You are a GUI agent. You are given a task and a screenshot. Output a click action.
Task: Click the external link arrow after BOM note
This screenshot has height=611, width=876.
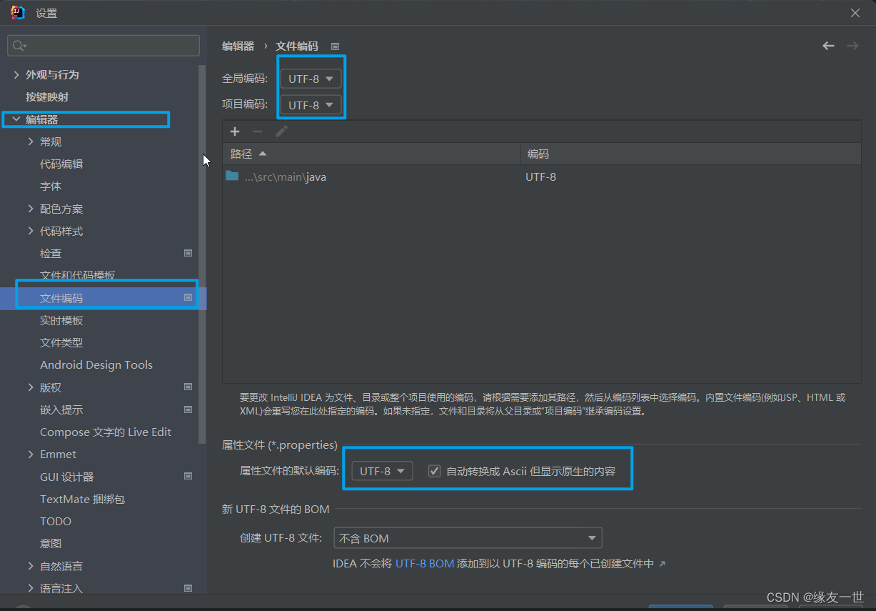point(662,564)
